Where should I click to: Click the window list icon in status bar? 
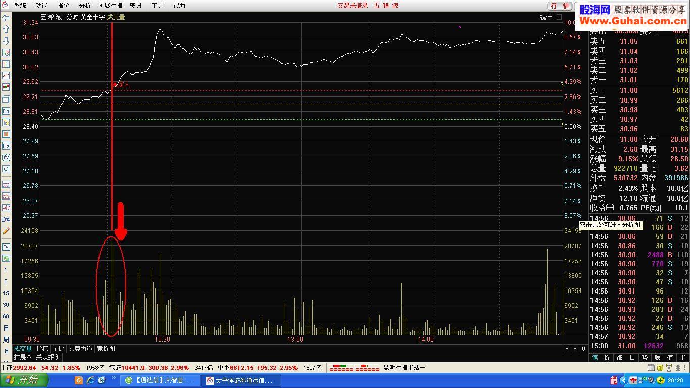pos(651,368)
